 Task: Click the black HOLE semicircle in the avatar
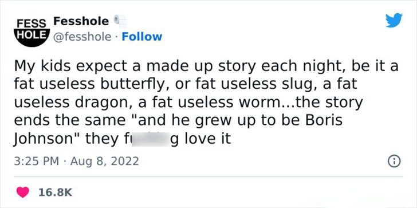[x=32, y=37]
